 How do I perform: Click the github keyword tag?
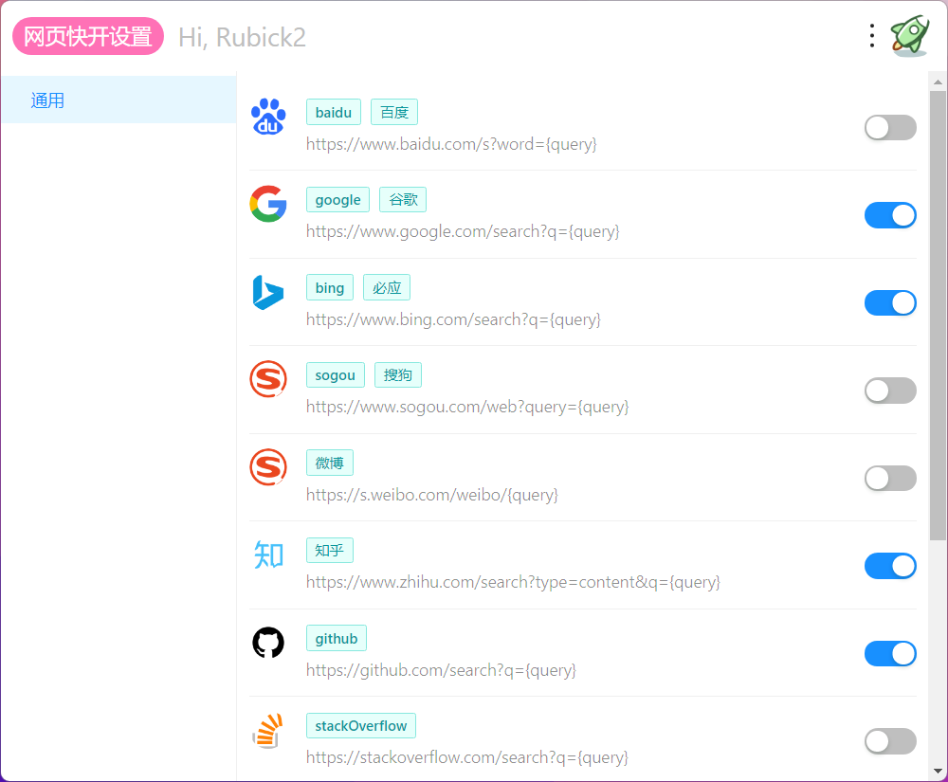point(337,638)
